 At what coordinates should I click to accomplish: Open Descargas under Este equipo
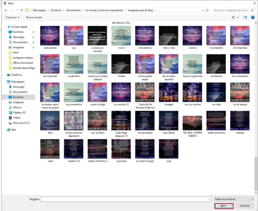click(x=19, y=87)
